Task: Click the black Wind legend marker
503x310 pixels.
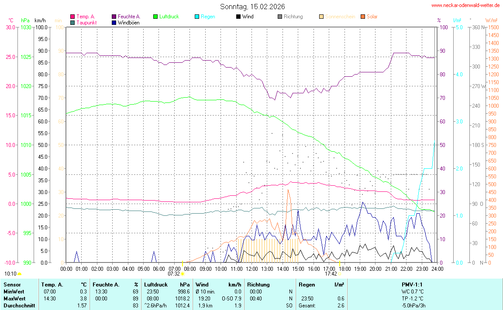Action: [x=238, y=17]
